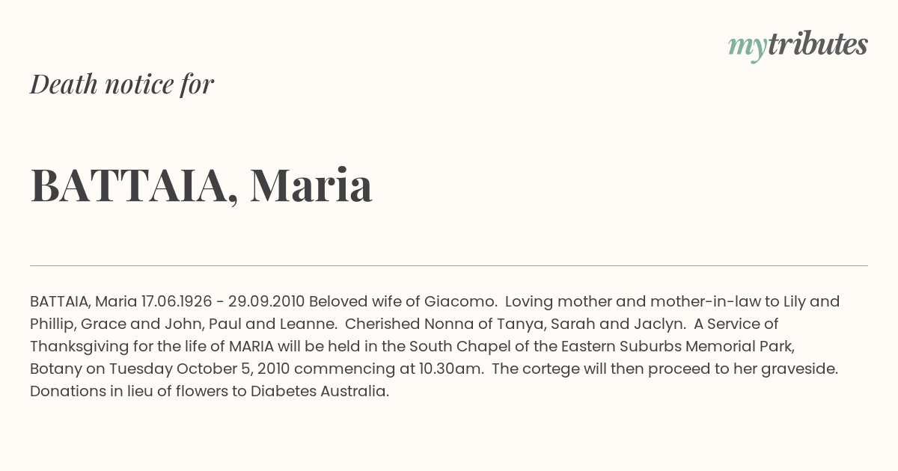This screenshot has height=471, width=898.
Task: Click 'Tuesday October 5, 2010' in notice
Action: tap(200, 369)
